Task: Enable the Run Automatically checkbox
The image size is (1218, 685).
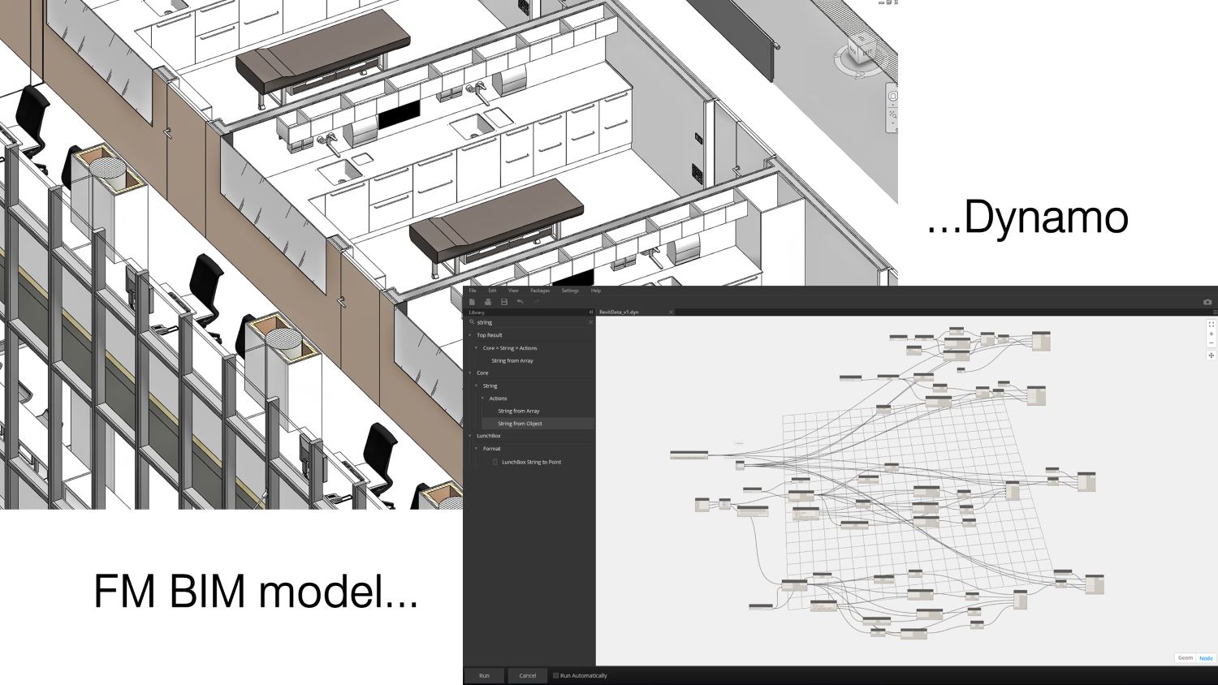Action: (555, 675)
